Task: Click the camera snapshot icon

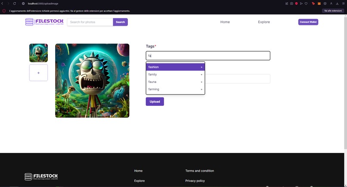Action: click(291, 3)
